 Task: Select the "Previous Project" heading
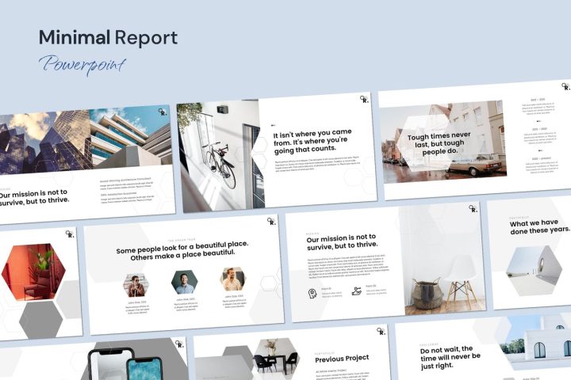pos(341,359)
